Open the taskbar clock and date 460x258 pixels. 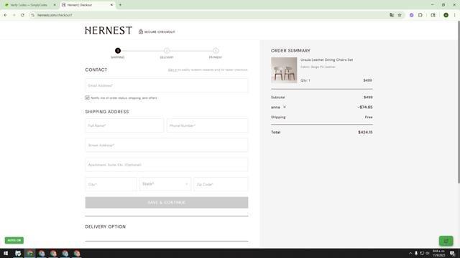pyautogui.click(x=438, y=253)
